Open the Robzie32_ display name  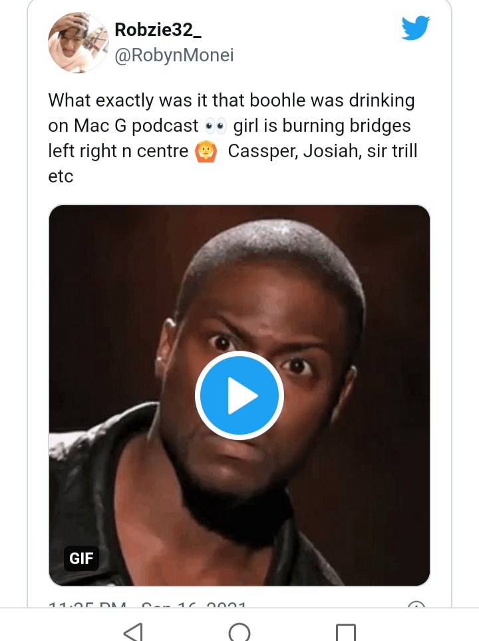[x=158, y=29]
